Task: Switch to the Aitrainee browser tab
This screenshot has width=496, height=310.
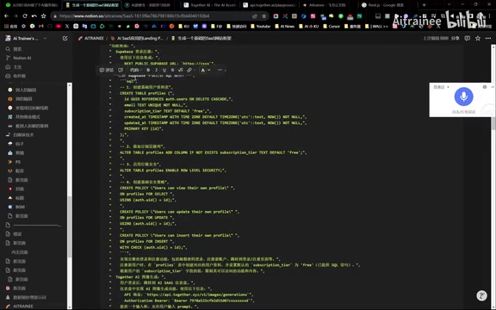Action: pos(328,5)
